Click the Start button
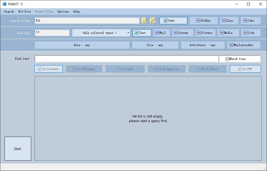This screenshot has width=267, height=171. (18, 149)
